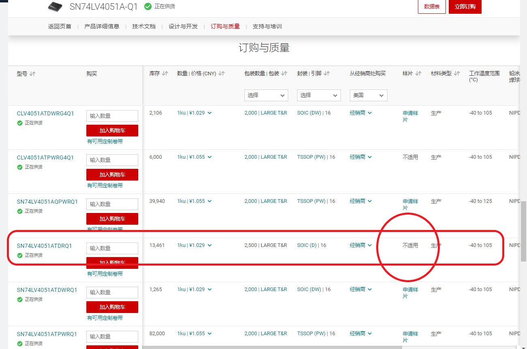This screenshot has height=349, width=527.
Task: Click the sort arrows beside 数量 | 价格 (CNY)
Action: 221,74
